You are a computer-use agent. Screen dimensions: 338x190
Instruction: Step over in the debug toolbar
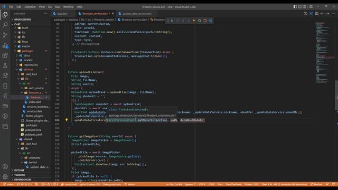(x=177, y=21)
